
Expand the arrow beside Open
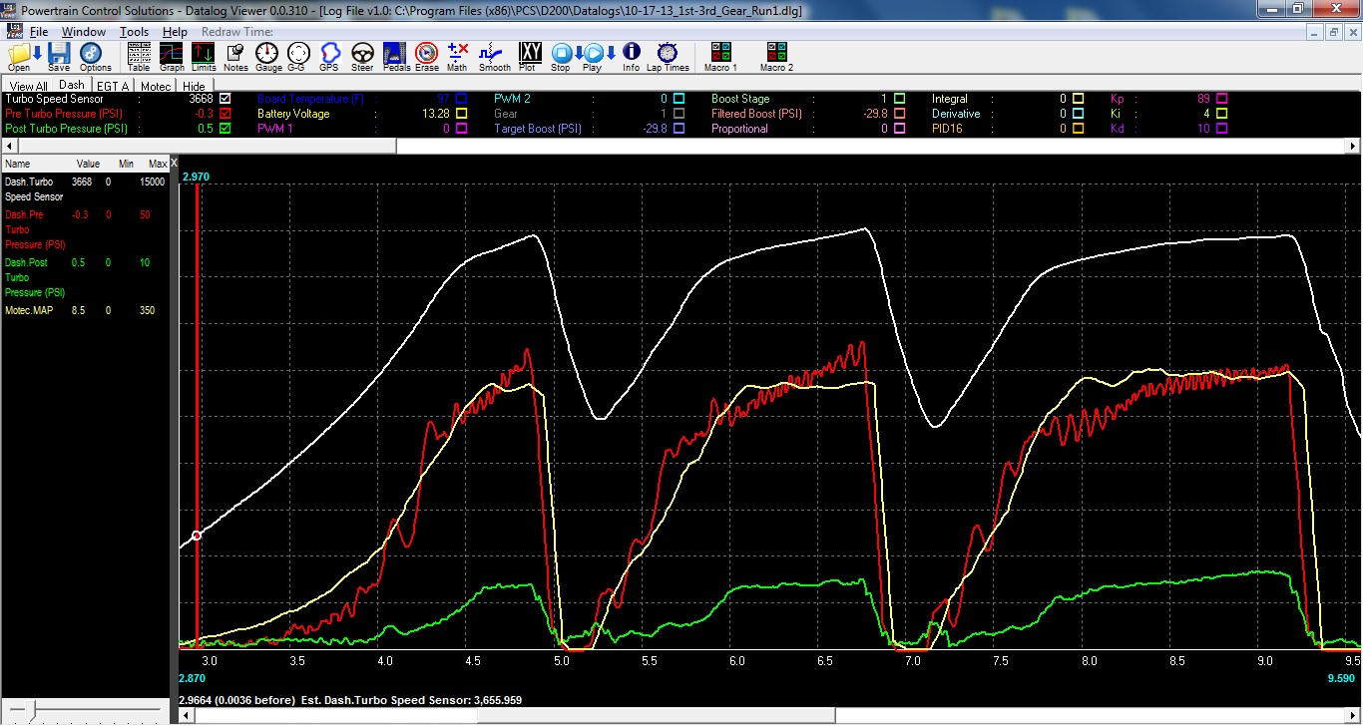point(38,53)
